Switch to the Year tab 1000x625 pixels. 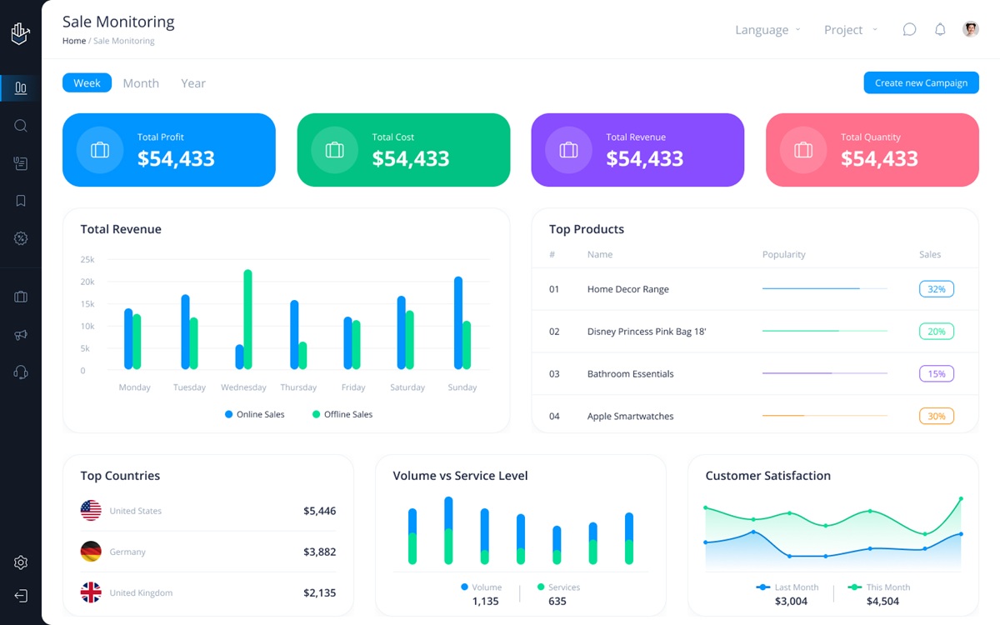coord(193,83)
